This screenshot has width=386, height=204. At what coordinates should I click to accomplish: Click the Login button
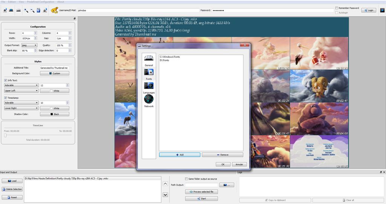pyautogui.click(x=369, y=10)
